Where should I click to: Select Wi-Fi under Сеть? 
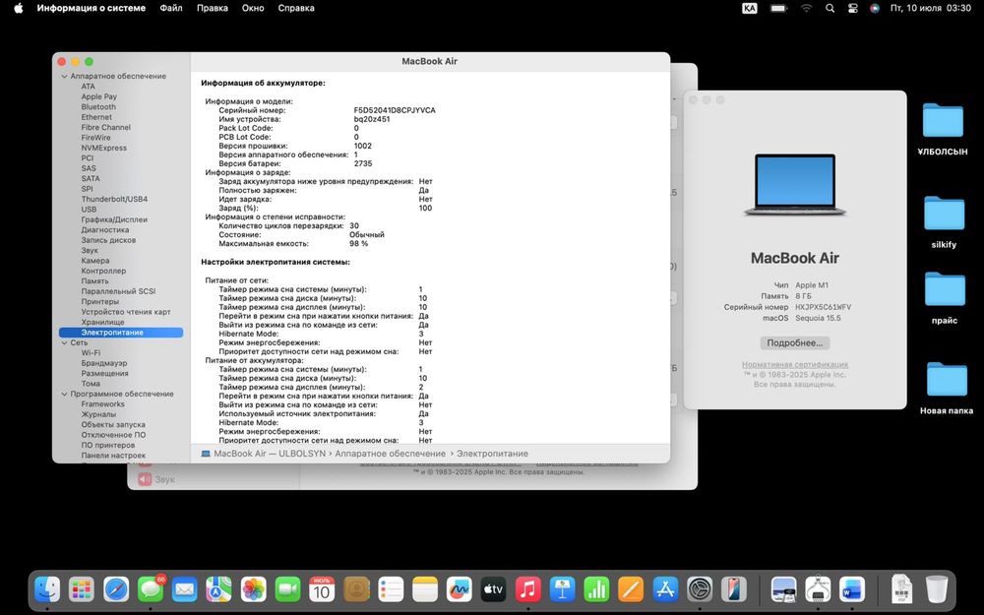(x=91, y=352)
